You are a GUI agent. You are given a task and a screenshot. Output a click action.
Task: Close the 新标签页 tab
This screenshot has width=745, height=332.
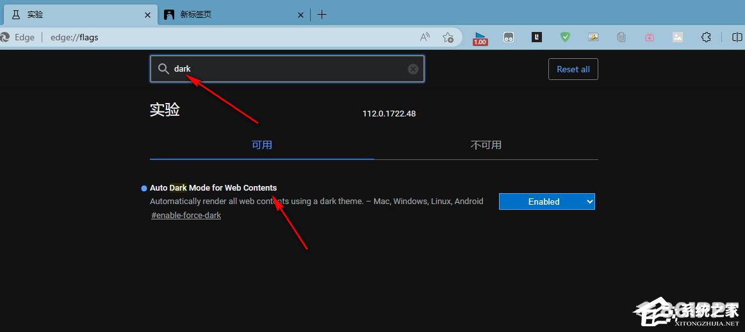point(300,15)
